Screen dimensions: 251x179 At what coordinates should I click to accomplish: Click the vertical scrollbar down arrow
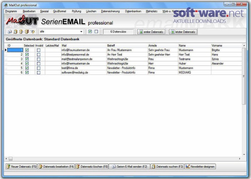[x=244, y=154]
